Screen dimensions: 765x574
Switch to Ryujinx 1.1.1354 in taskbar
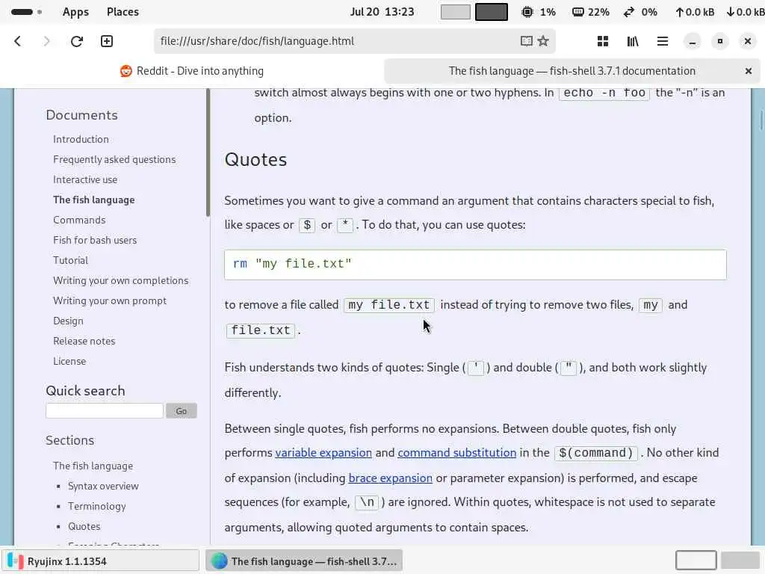tap(101, 561)
